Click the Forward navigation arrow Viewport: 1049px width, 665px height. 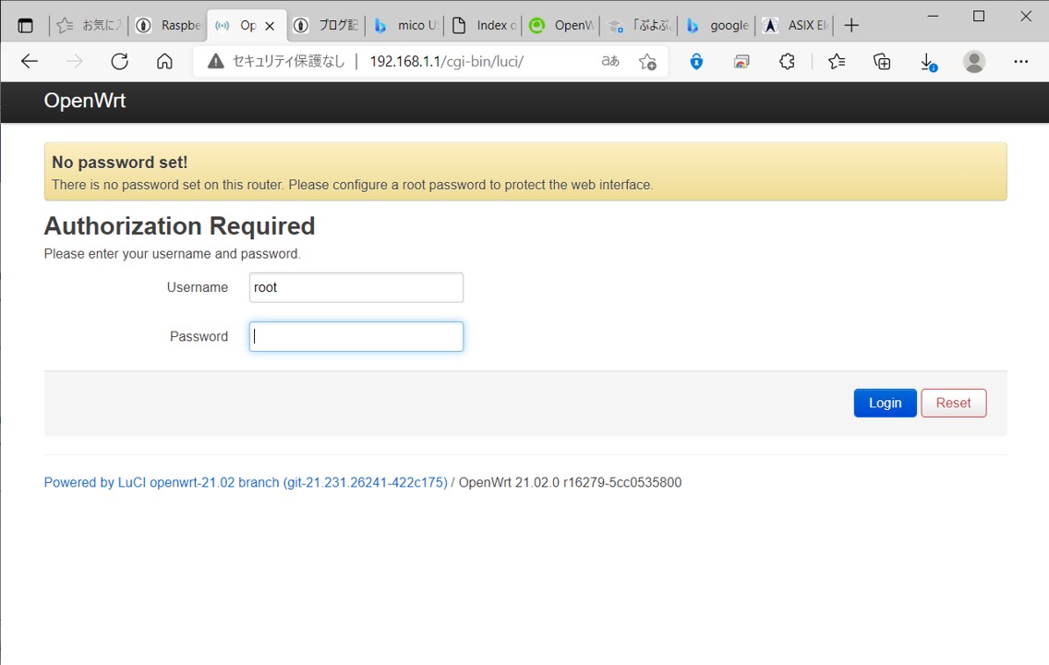click(x=74, y=62)
